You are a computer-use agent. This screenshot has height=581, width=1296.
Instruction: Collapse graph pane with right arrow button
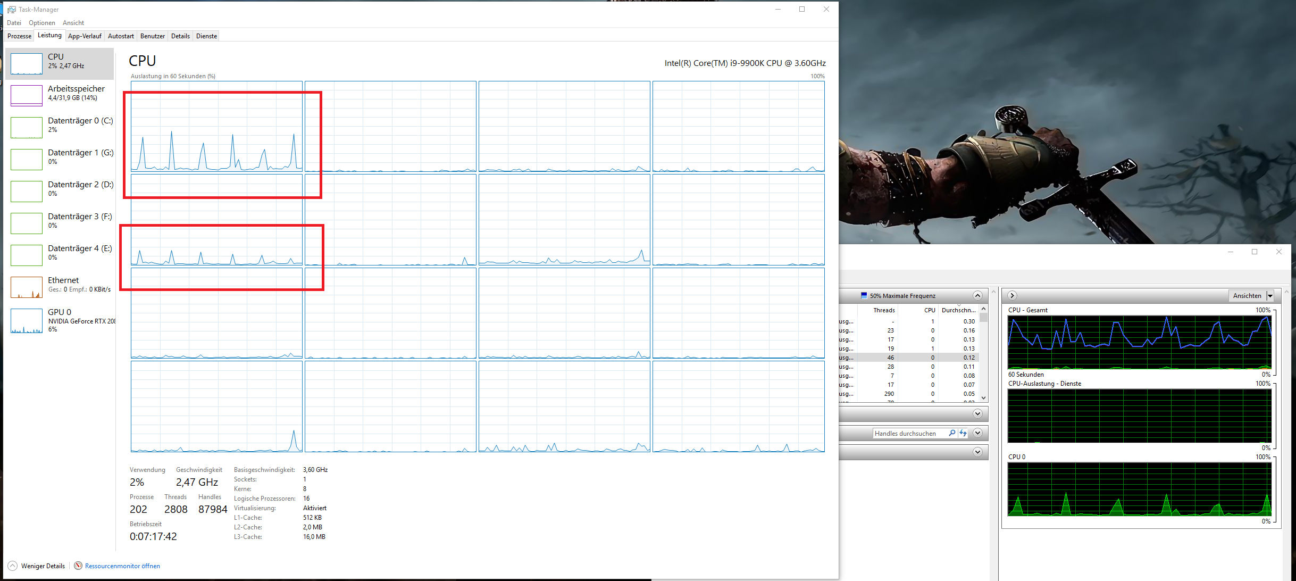pos(1013,296)
